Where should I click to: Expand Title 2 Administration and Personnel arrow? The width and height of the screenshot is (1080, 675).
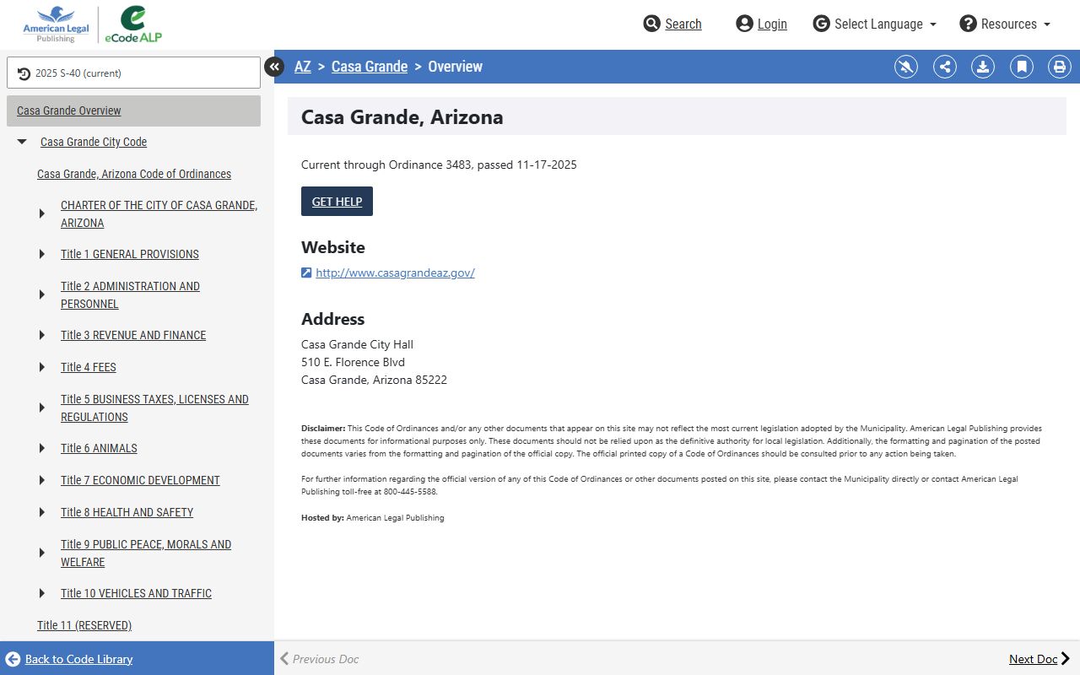[42, 294]
